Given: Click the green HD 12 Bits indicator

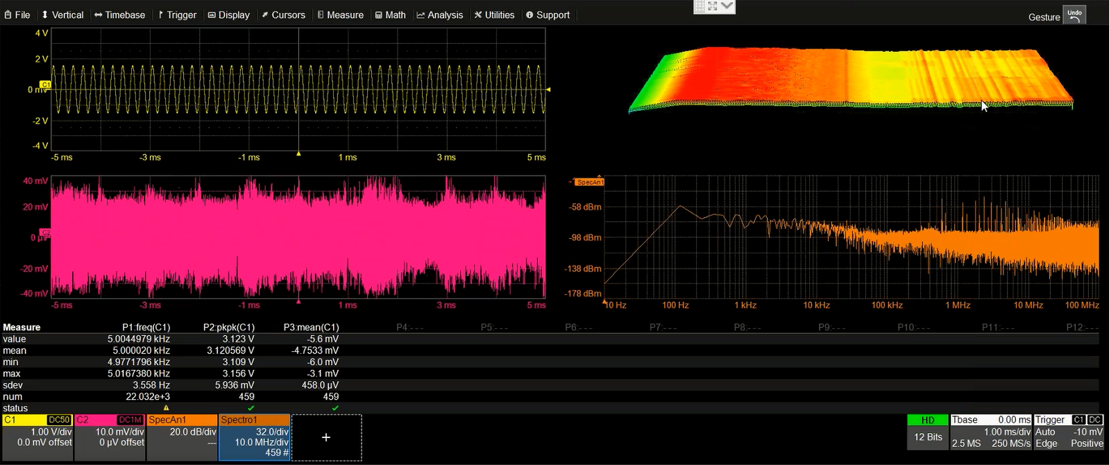Looking at the screenshot, I should click(x=927, y=430).
